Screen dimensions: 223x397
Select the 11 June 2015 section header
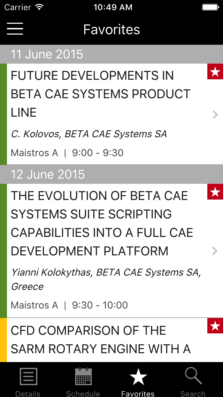click(x=111, y=54)
